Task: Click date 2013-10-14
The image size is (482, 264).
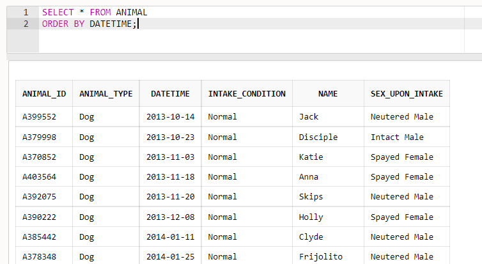Action: pyautogui.click(x=170, y=117)
